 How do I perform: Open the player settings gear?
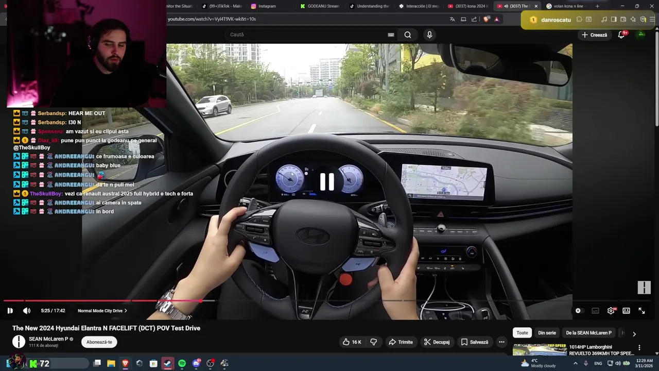pyautogui.click(x=611, y=311)
